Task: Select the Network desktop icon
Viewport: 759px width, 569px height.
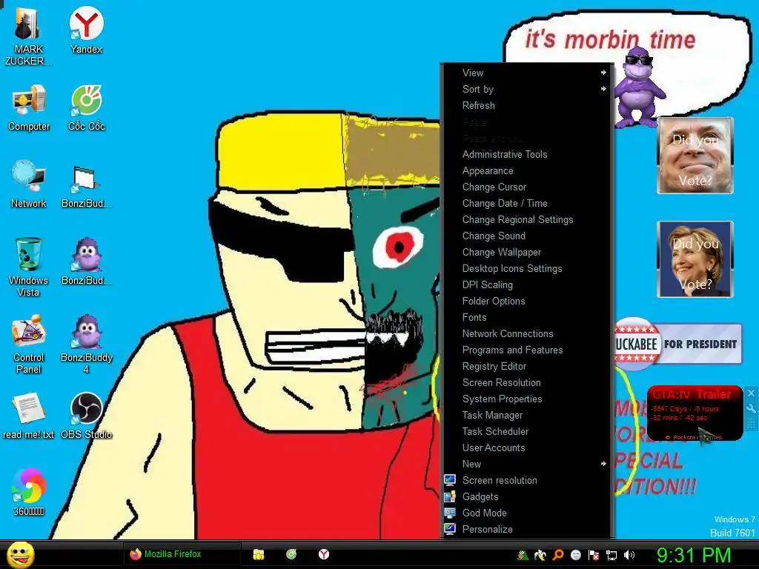Action: pyautogui.click(x=29, y=184)
